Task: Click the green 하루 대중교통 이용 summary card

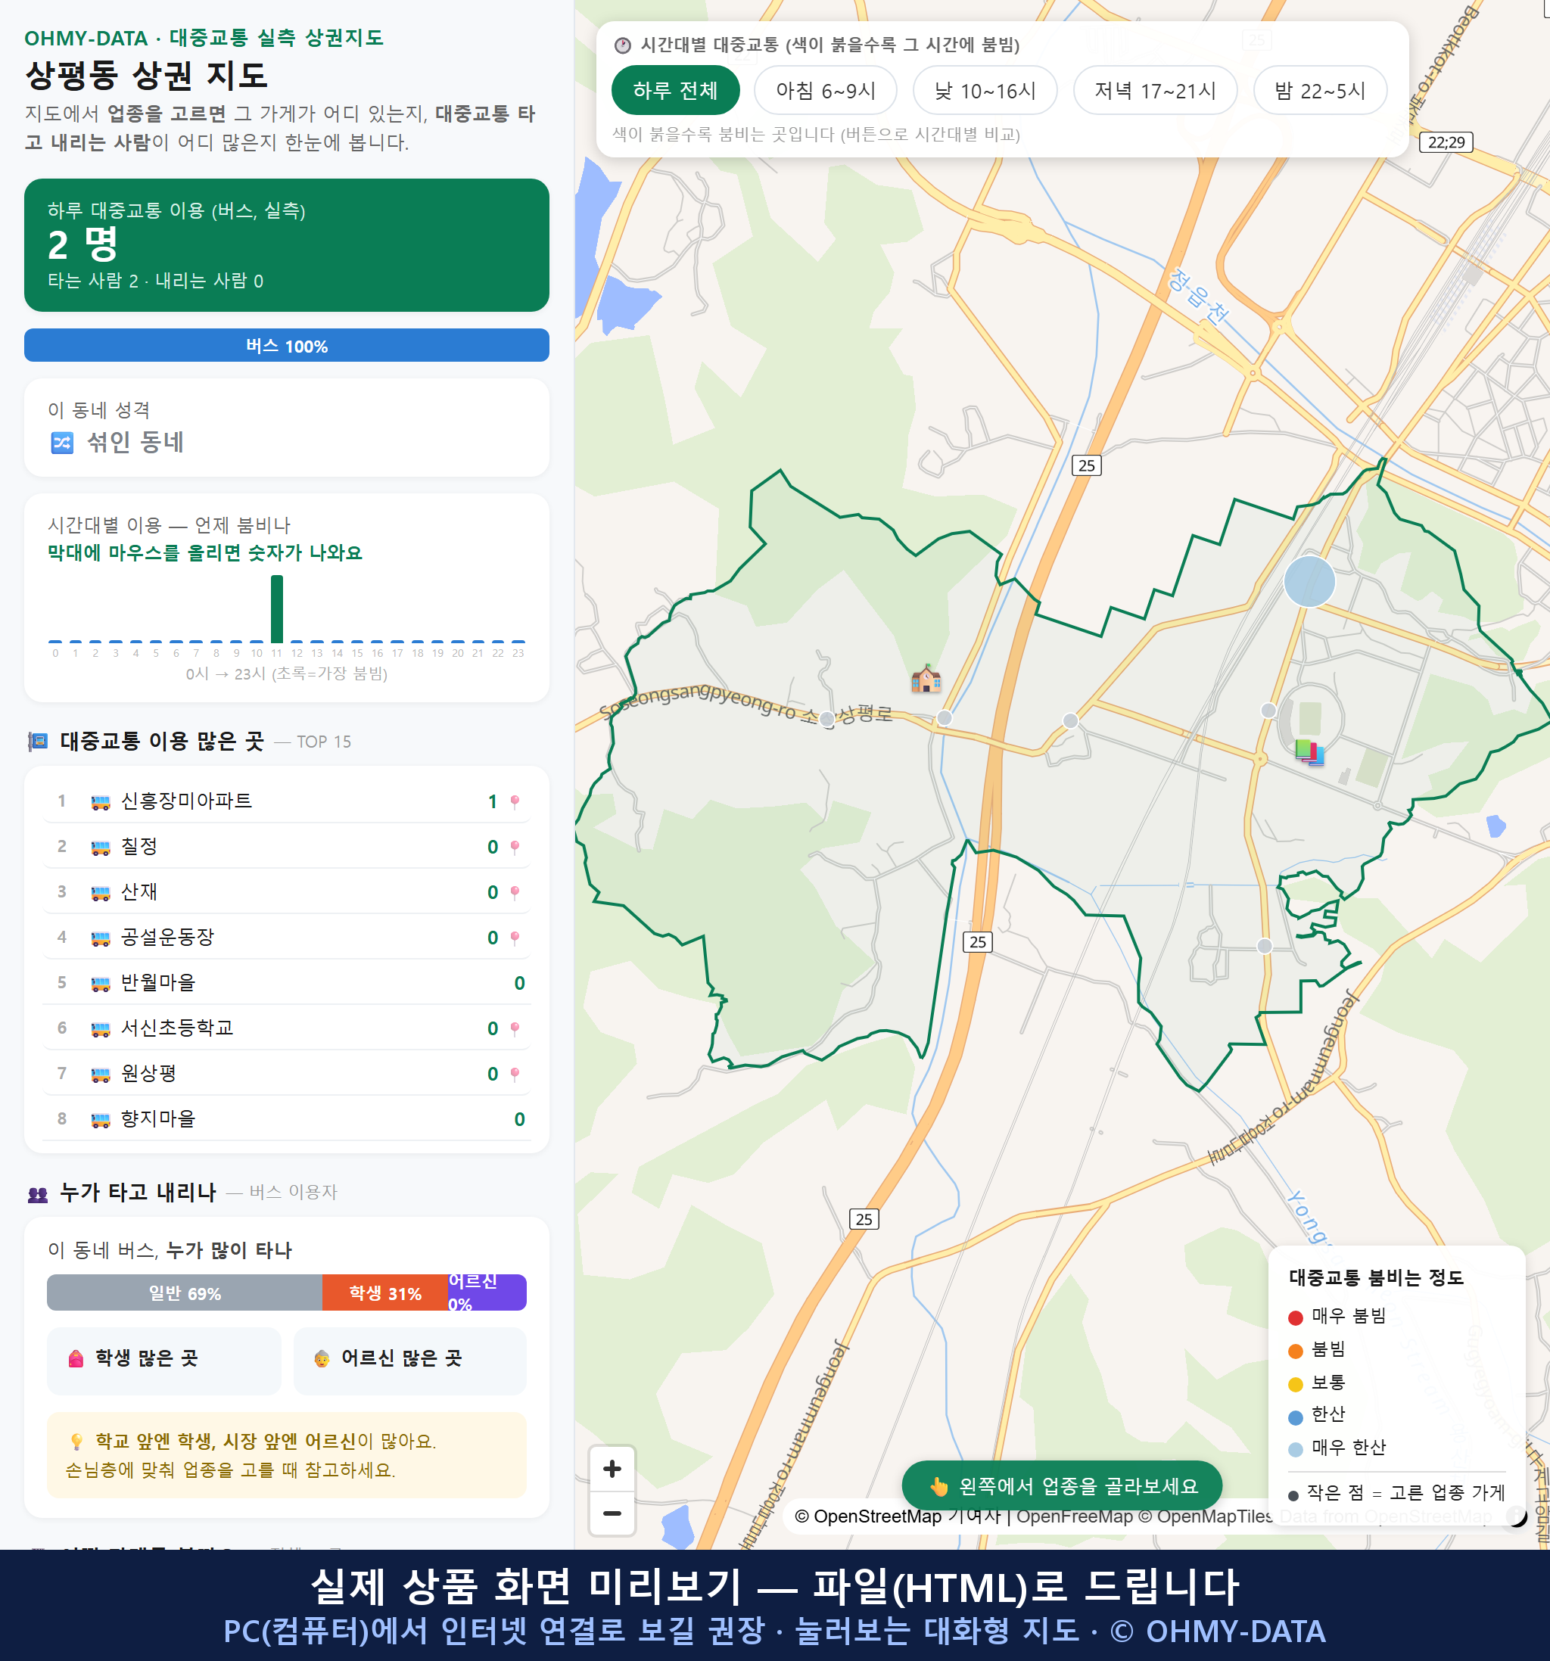Action: (287, 246)
